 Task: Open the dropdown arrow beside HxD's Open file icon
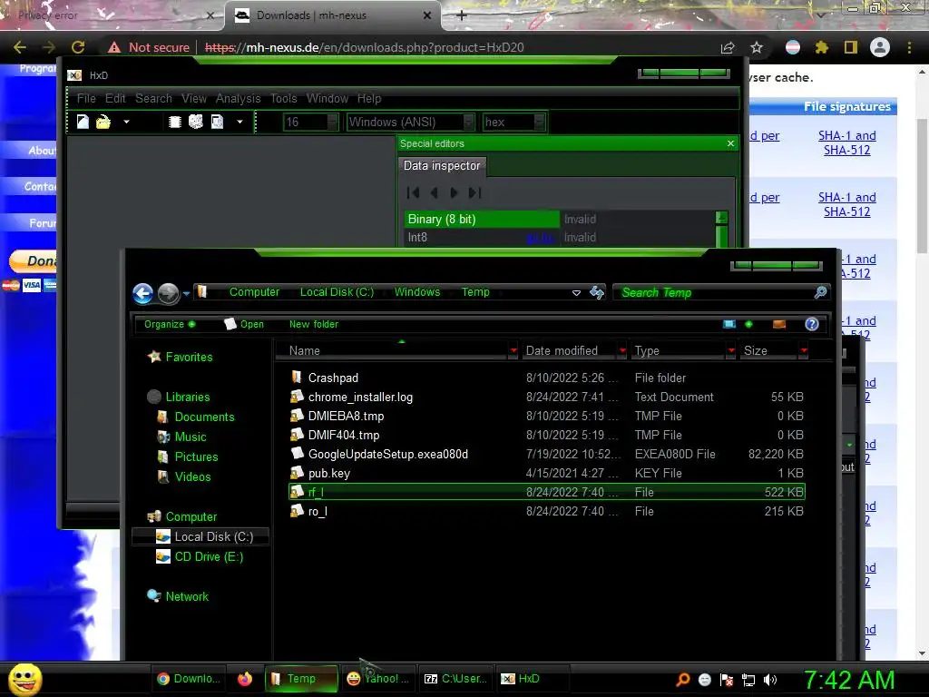coord(126,123)
